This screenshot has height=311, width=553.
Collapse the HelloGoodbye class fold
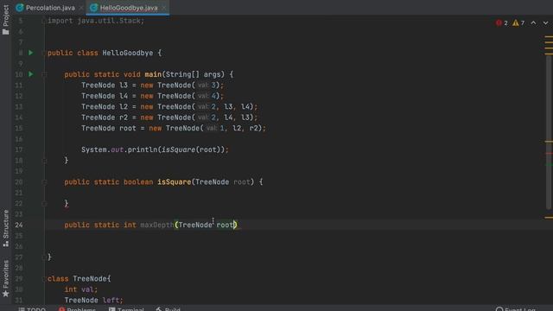[44, 53]
